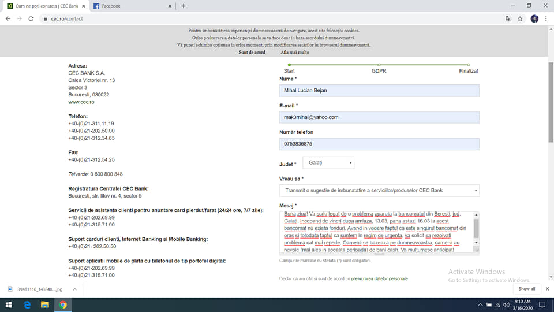Click the Mesaj textarea resize handle
Viewport: 554px width, 312px height.
click(476, 250)
